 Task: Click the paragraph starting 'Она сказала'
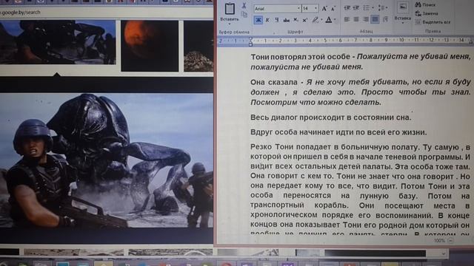pyautogui.click(x=361, y=92)
